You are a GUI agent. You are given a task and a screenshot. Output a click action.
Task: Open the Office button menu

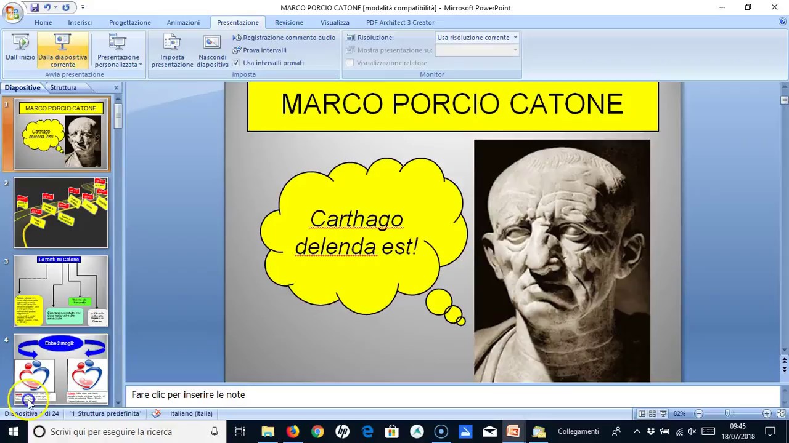(12, 14)
